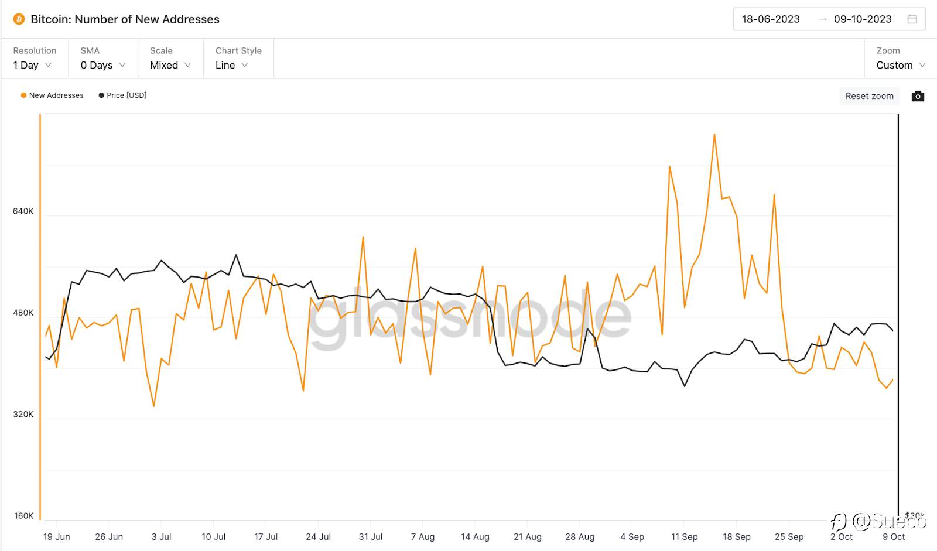Click the Reset zoom button
Viewport: 937px width, 551px height.
pos(869,96)
